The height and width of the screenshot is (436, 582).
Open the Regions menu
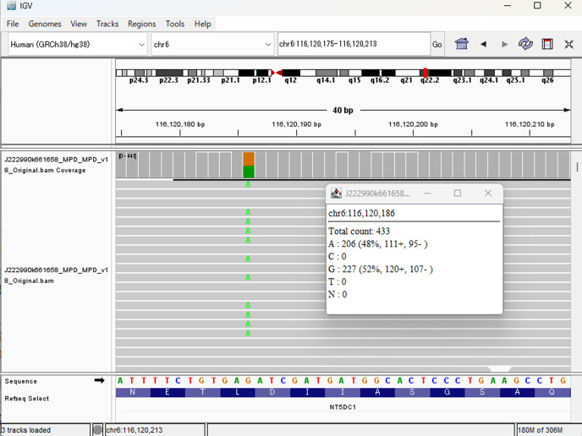(141, 24)
